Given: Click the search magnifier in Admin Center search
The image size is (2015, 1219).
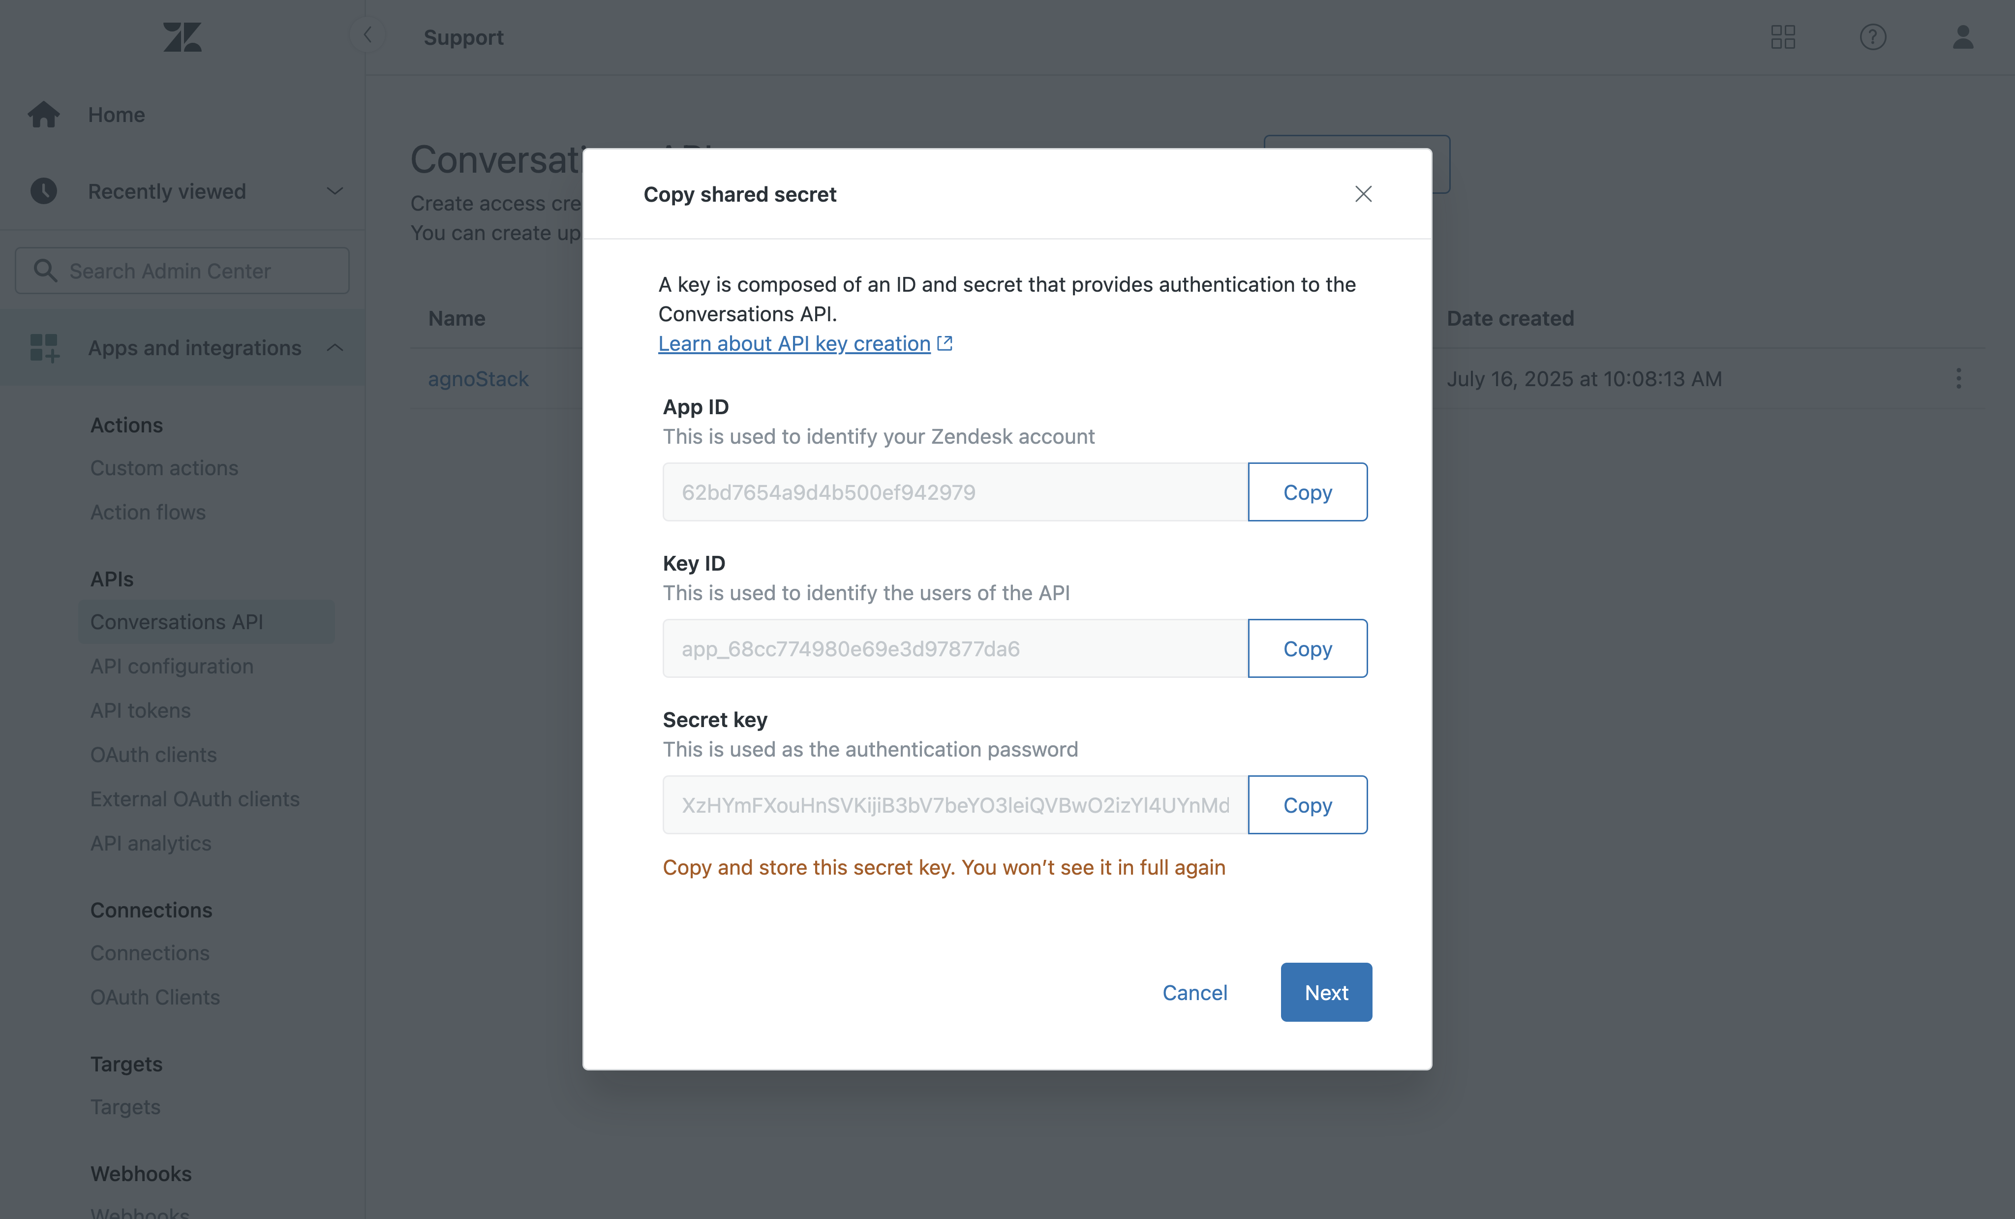Looking at the screenshot, I should (47, 270).
